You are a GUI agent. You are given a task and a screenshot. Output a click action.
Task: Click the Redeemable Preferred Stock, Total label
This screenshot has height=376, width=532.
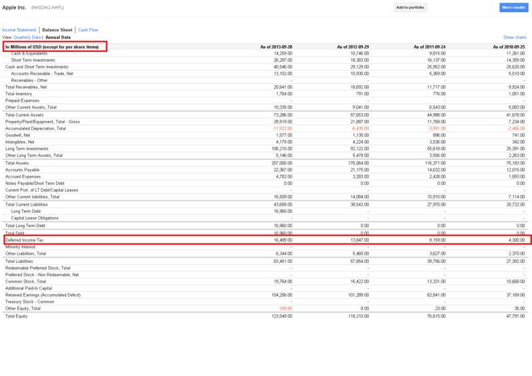[38, 268]
